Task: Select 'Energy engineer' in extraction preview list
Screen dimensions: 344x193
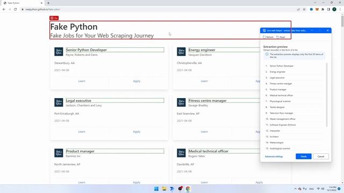Action: (277, 72)
